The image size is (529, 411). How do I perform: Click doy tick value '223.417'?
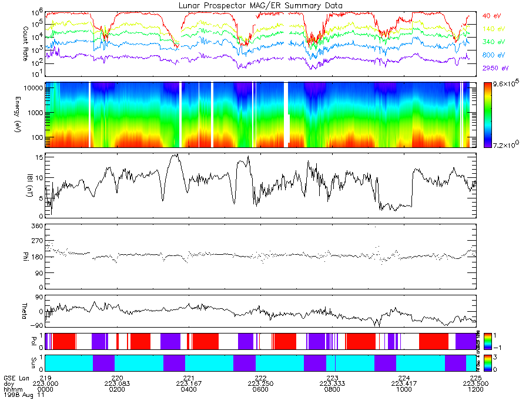[x=404, y=384]
